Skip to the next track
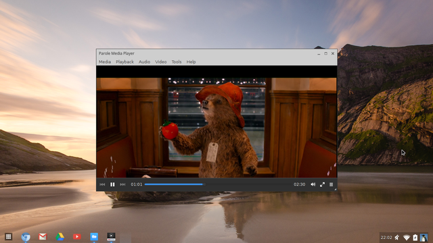433x243 pixels. click(x=122, y=184)
